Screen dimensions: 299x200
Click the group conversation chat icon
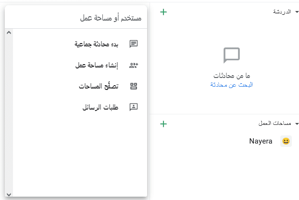(x=134, y=44)
